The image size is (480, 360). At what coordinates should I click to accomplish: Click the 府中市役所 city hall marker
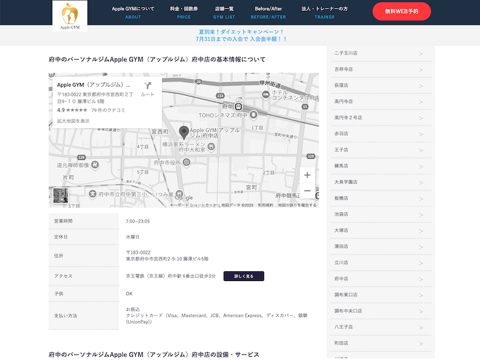pos(186,163)
